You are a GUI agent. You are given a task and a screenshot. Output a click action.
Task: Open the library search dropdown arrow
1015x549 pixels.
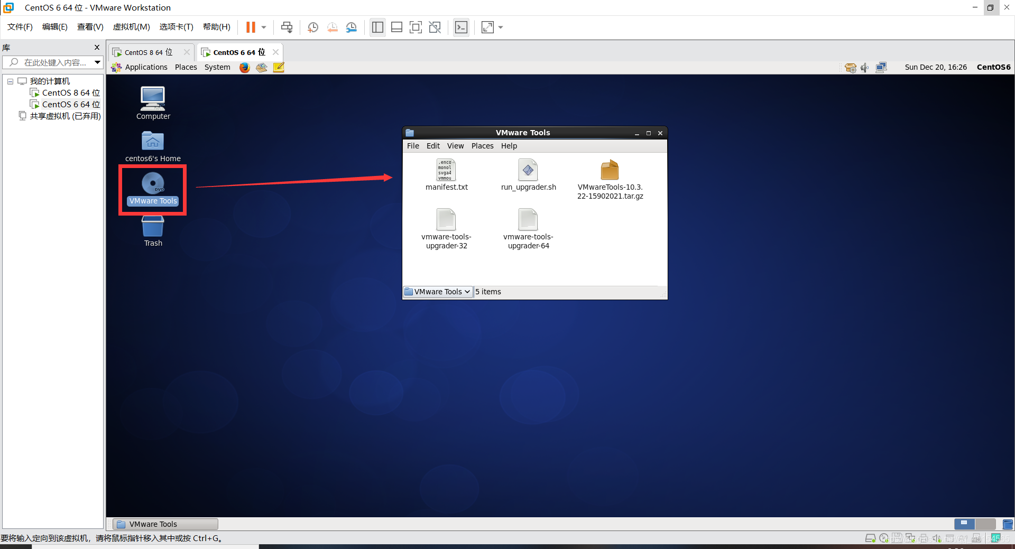[98, 62]
